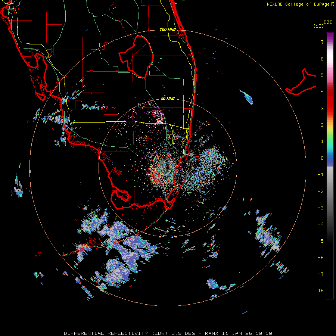Screen dimensions: 336x336
Task: Click the 0 value on the color scale
Action: 322,158
